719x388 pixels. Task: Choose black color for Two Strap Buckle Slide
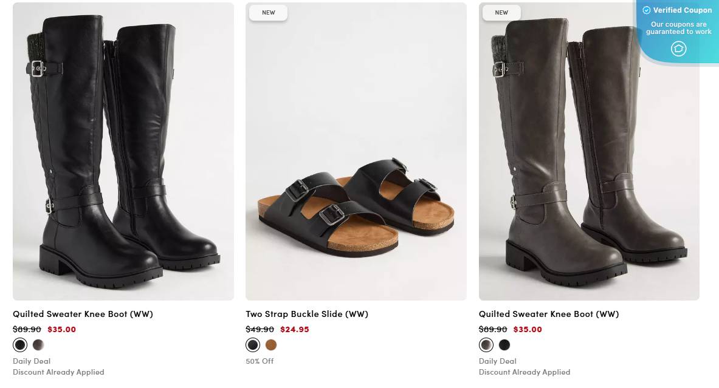click(253, 345)
